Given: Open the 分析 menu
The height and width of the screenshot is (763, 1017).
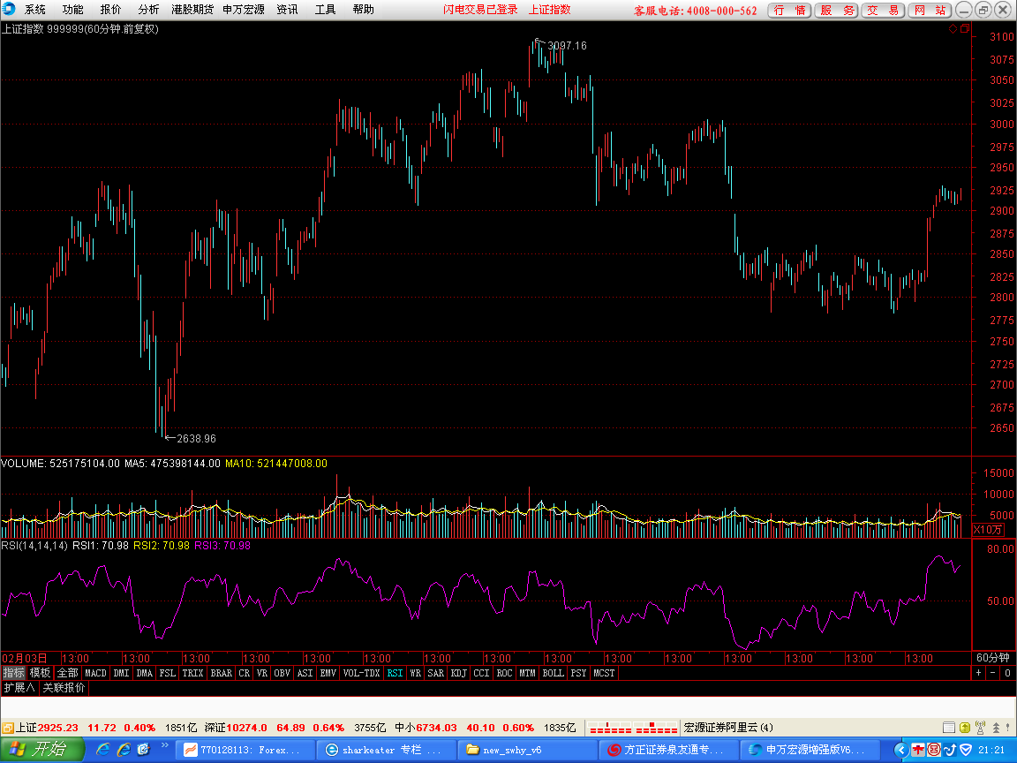Looking at the screenshot, I should click(148, 10).
